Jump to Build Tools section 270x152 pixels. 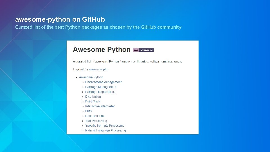pyautogui.click(x=93, y=101)
